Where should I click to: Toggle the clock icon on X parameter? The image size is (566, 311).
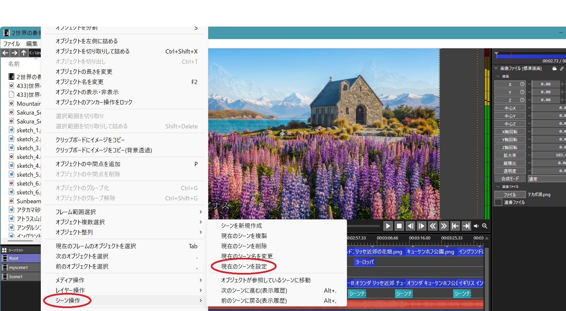coord(522,84)
